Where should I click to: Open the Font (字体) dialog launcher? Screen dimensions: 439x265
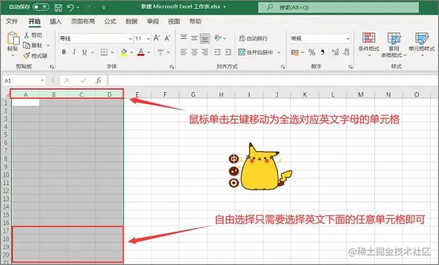tap(172, 67)
